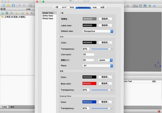Click the 状态 column header in jobs pane
This screenshot has width=162, height=113.
coord(154,82)
